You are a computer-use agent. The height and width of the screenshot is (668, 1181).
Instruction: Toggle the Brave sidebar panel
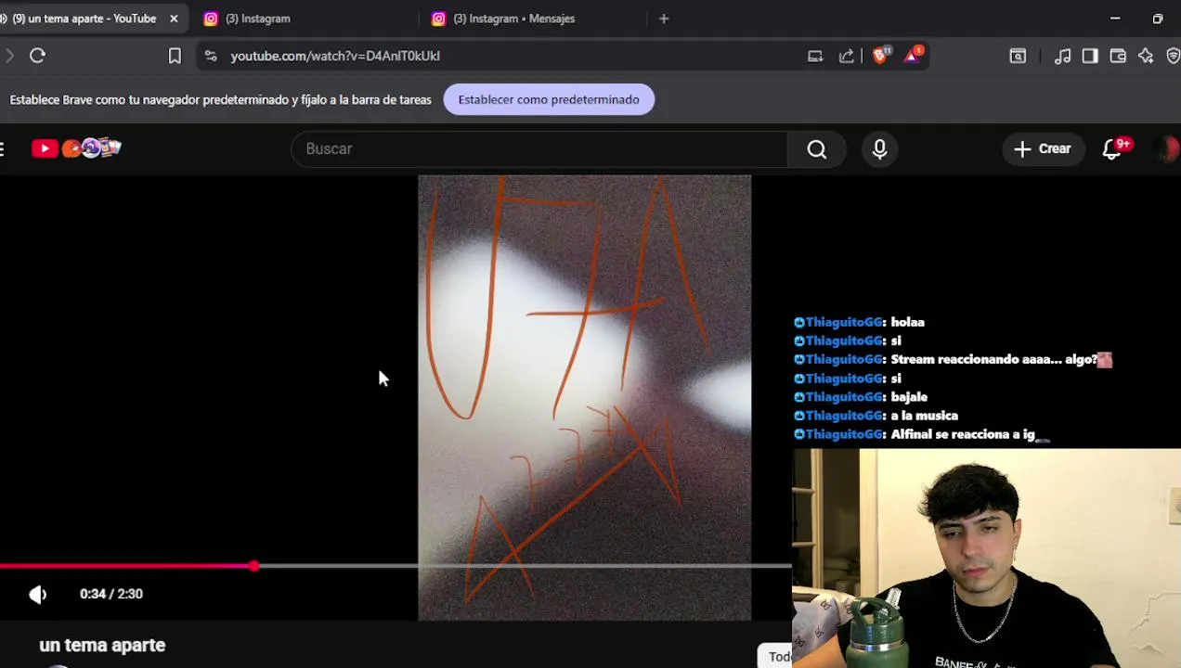tap(1090, 56)
